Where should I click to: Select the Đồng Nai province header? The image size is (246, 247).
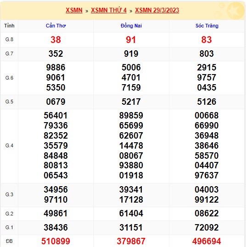131,26
